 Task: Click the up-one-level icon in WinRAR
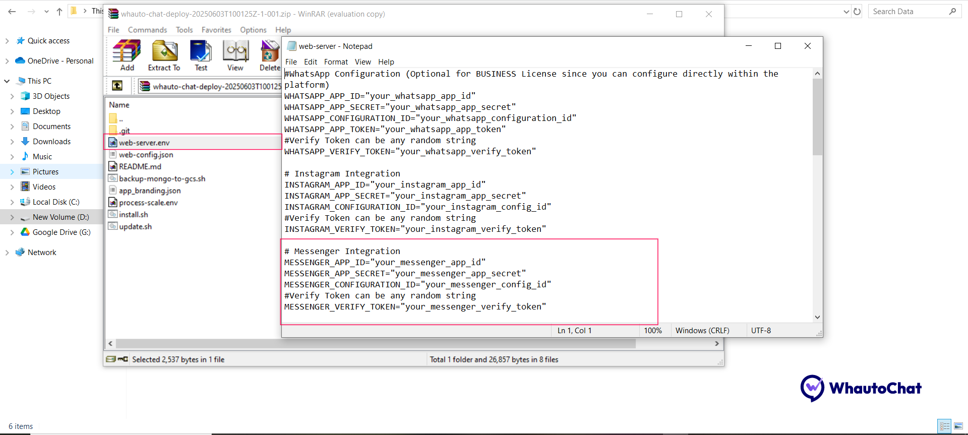click(x=117, y=86)
